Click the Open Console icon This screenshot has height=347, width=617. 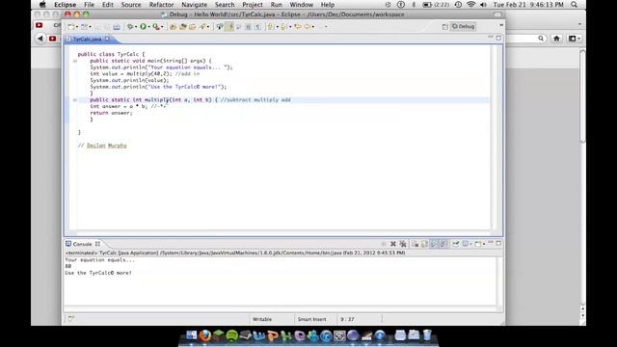(x=478, y=244)
